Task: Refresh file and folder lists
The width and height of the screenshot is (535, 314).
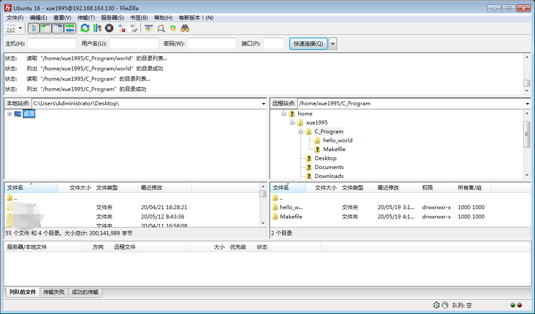Action: [x=85, y=29]
